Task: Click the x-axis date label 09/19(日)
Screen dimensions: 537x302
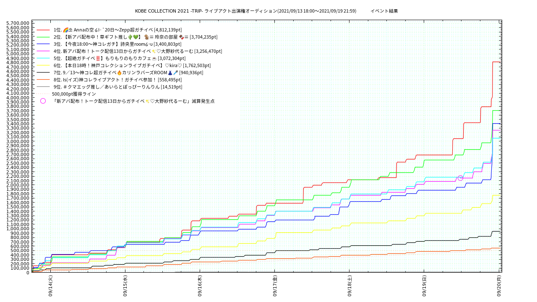Action: click(x=424, y=286)
